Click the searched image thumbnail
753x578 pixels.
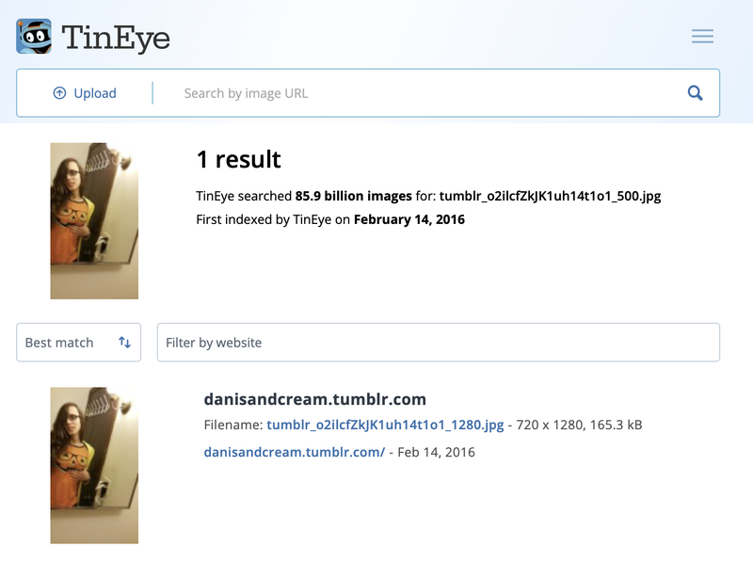94,221
